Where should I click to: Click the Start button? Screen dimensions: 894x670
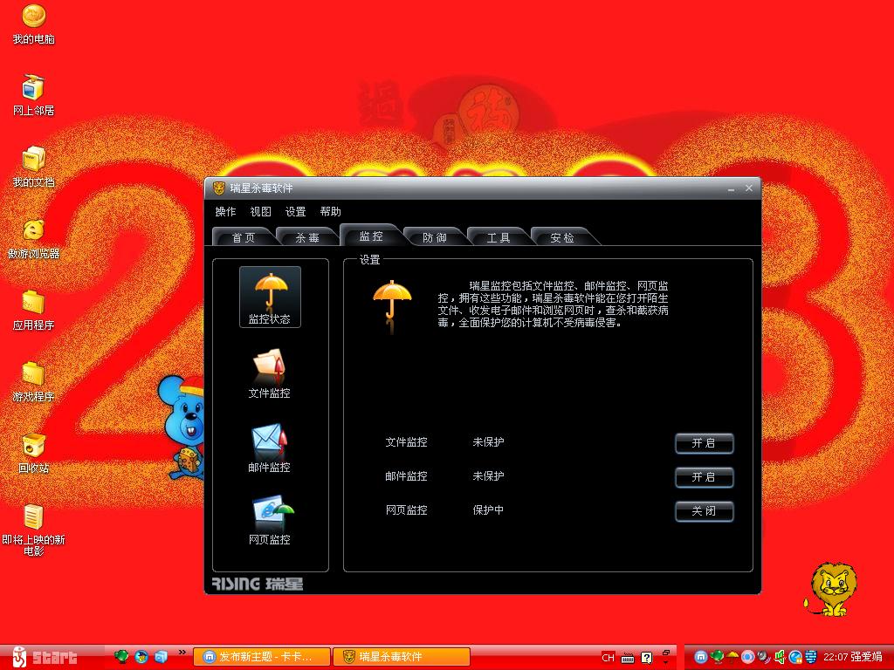pyautogui.click(x=45, y=657)
